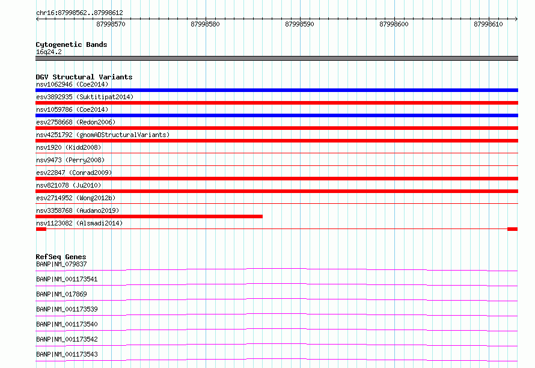
Task: Open transcript BANP|NM_017869 label
Action: tap(61, 294)
